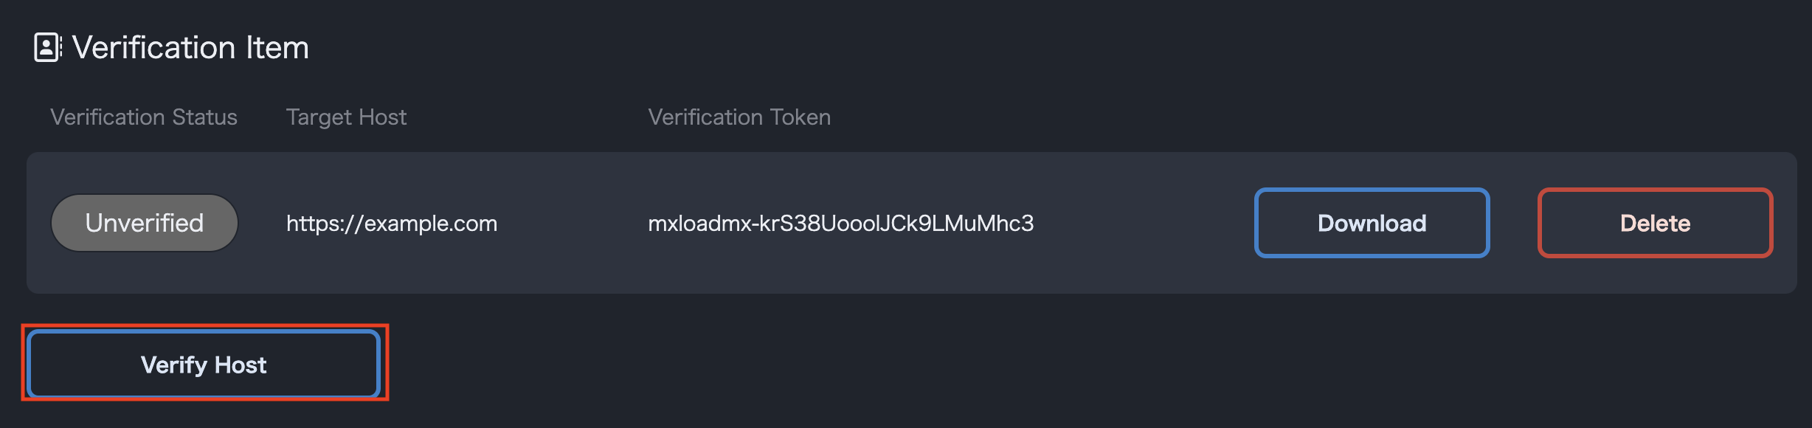Click the Verification Item contact-card icon
Viewport: 1812px width, 428px height.
tap(47, 47)
